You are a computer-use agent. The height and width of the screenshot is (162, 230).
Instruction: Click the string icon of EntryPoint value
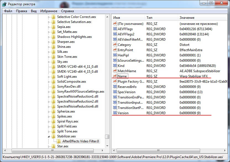(115, 50)
